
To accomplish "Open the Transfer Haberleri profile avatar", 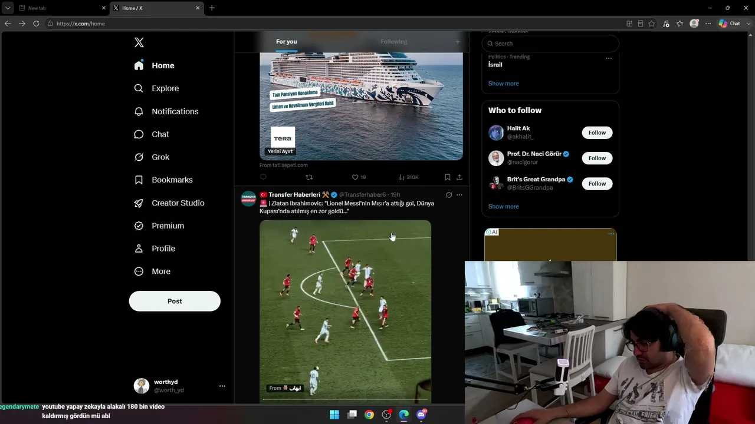I will [x=248, y=198].
